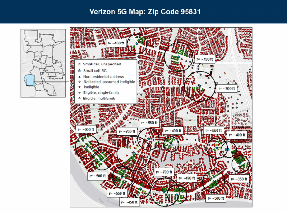This screenshot has width=287, height=212.
Task: Click the "Eligible, multifamily" legend text
Action: coord(99,99)
